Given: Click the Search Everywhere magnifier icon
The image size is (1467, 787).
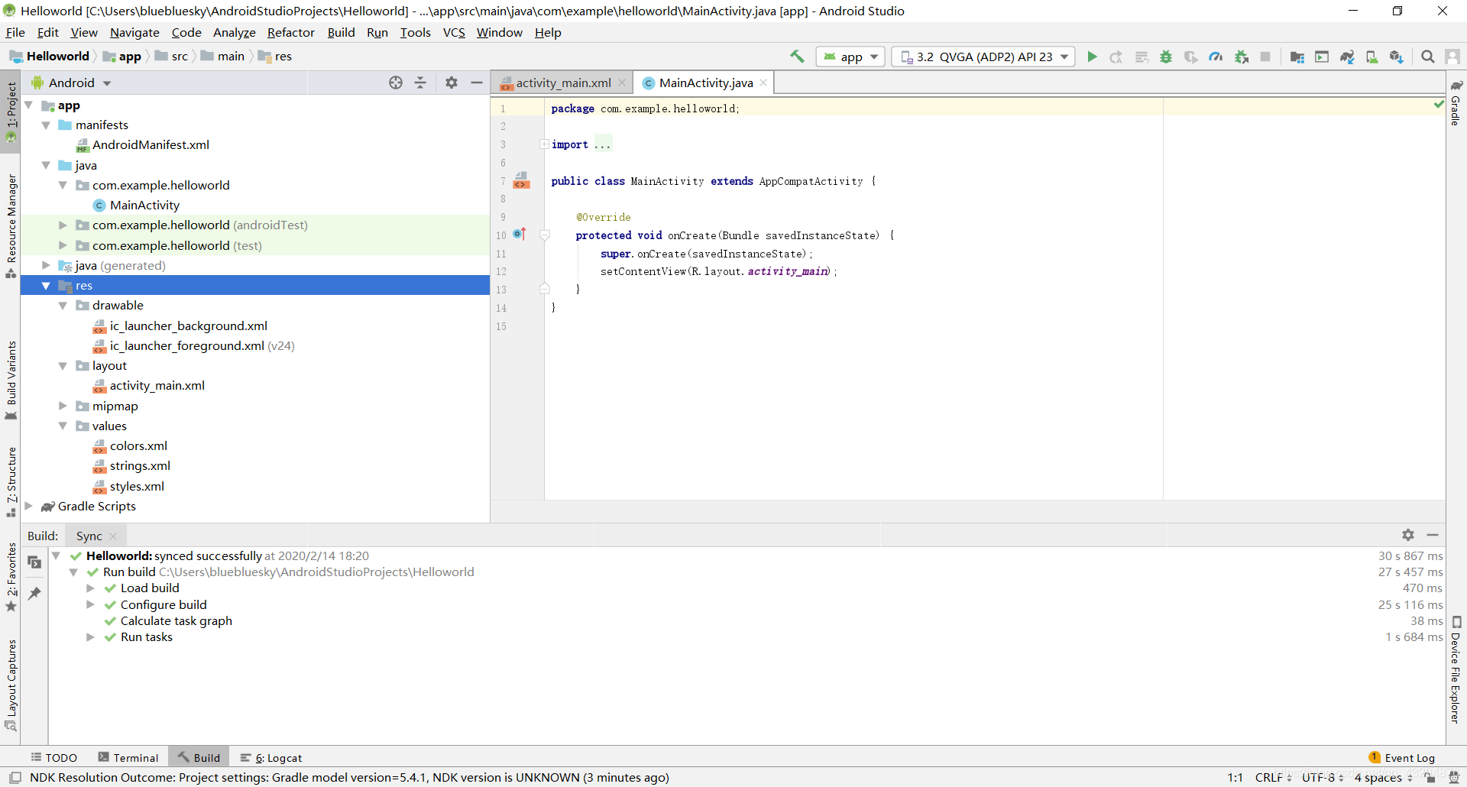Looking at the screenshot, I should tap(1427, 57).
